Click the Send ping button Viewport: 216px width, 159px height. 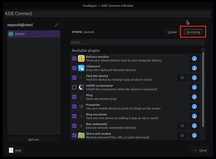click(193, 32)
